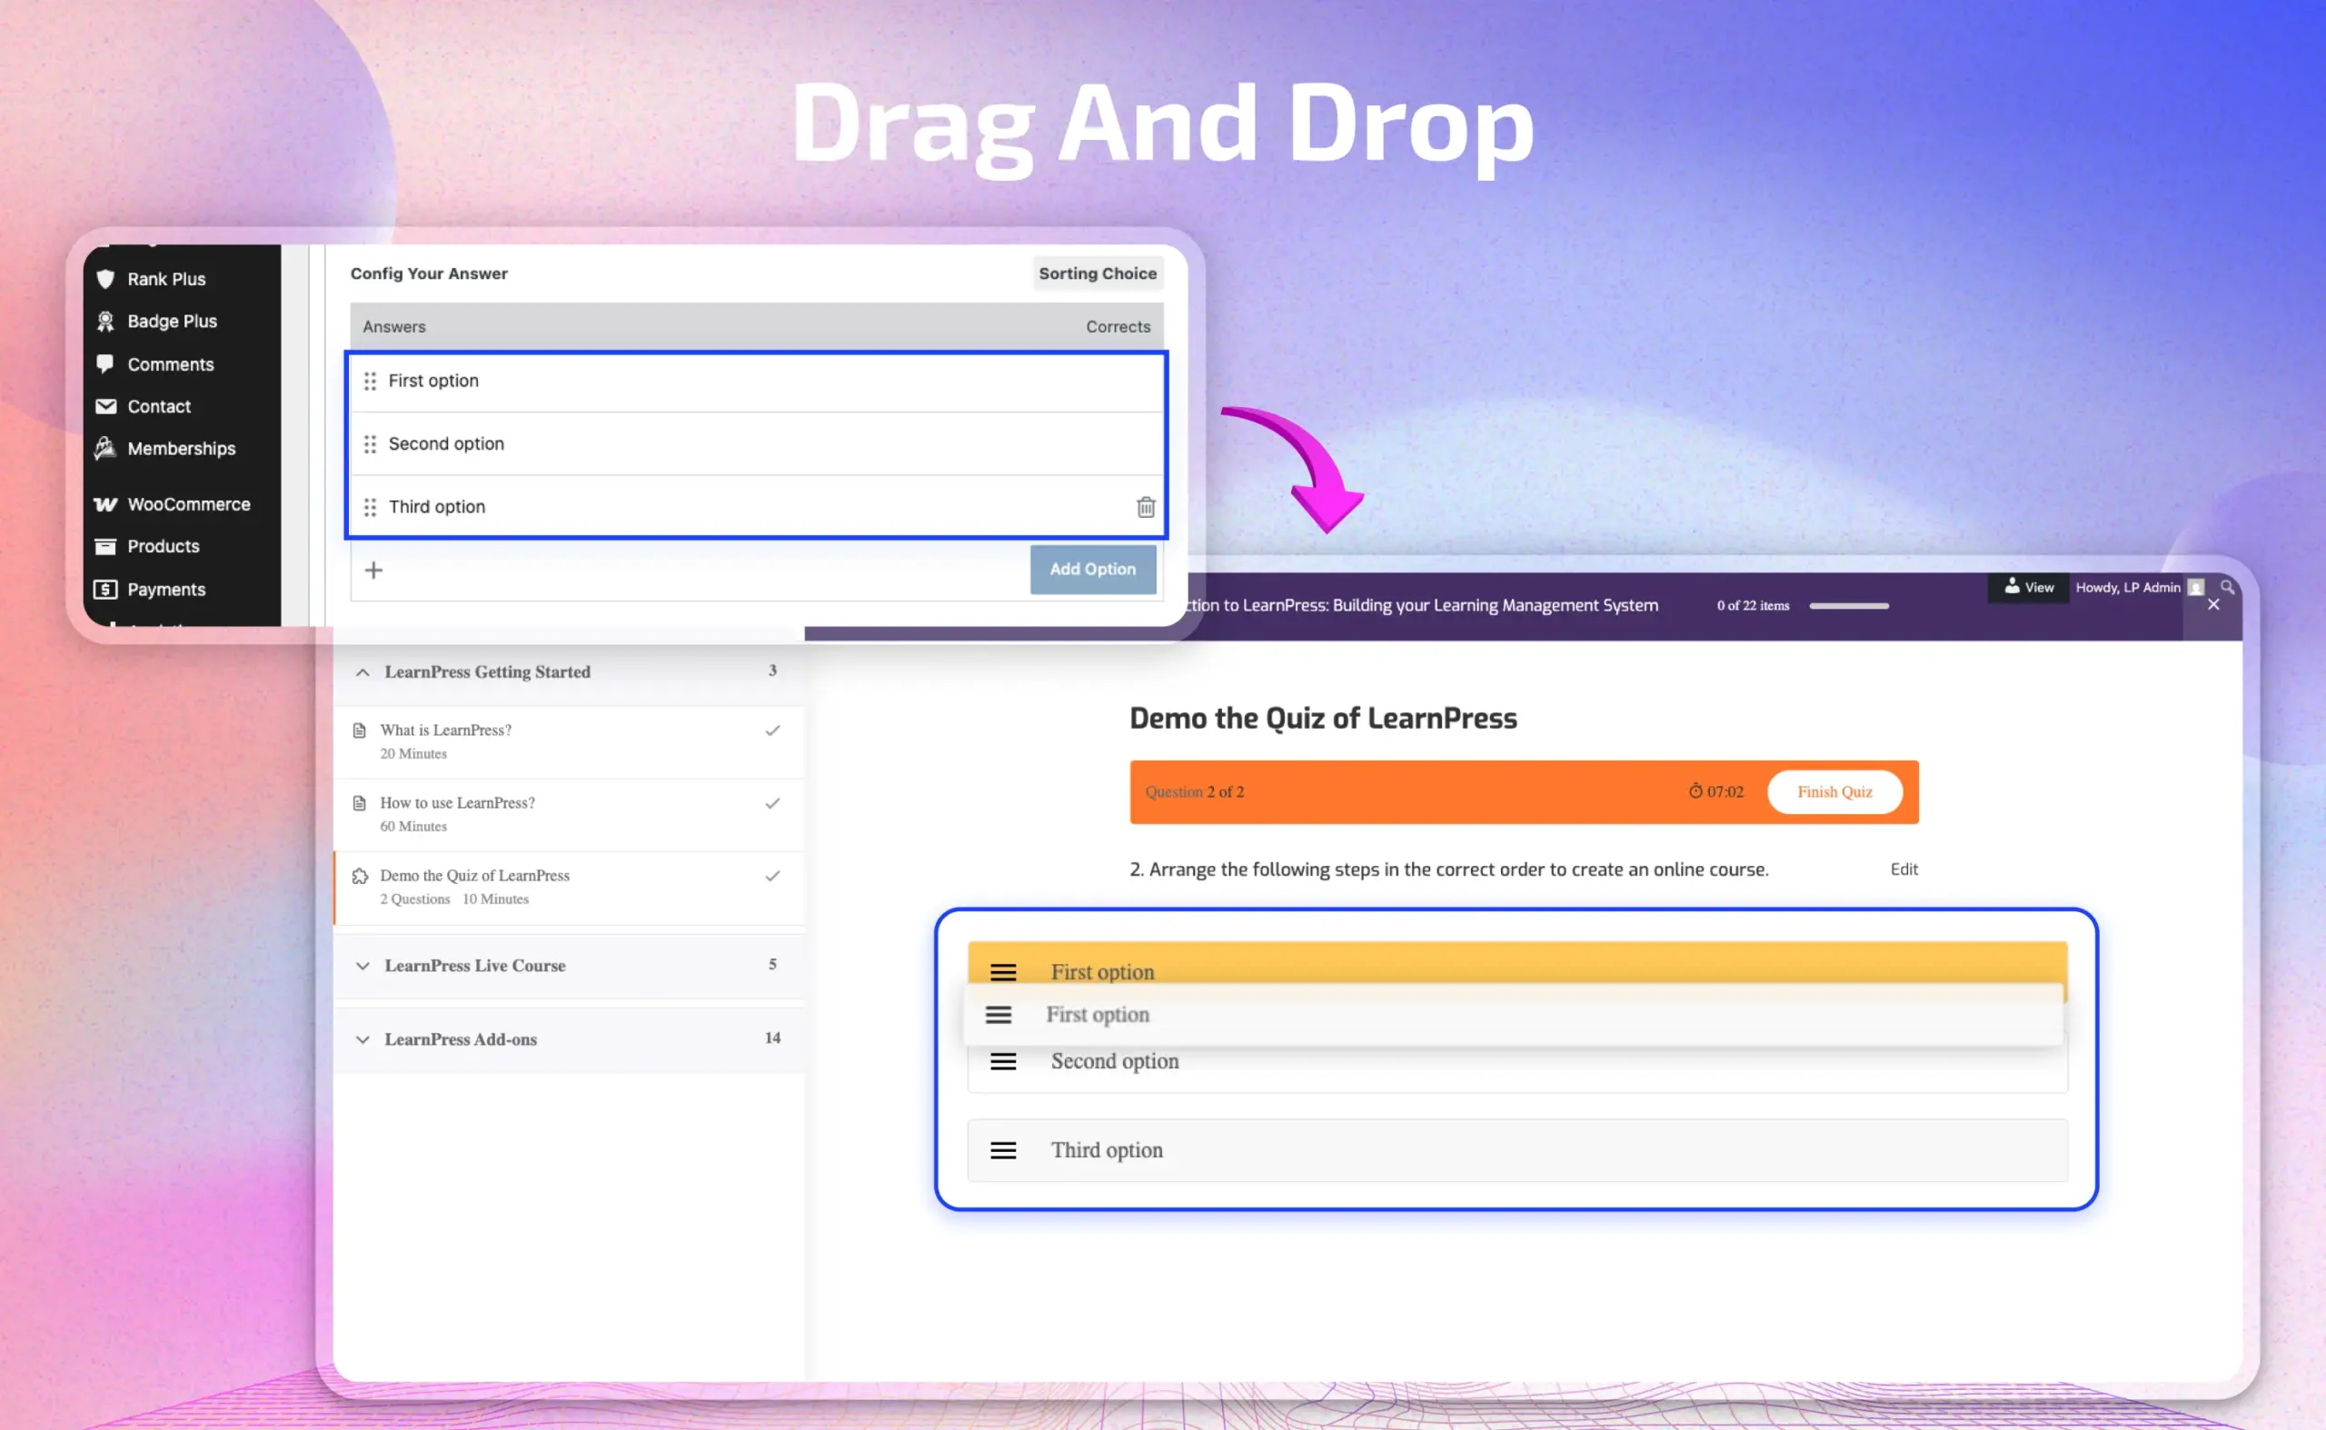This screenshot has height=1430, width=2326.
Task: Click the LP Admin avatar icon
Action: 2196,587
